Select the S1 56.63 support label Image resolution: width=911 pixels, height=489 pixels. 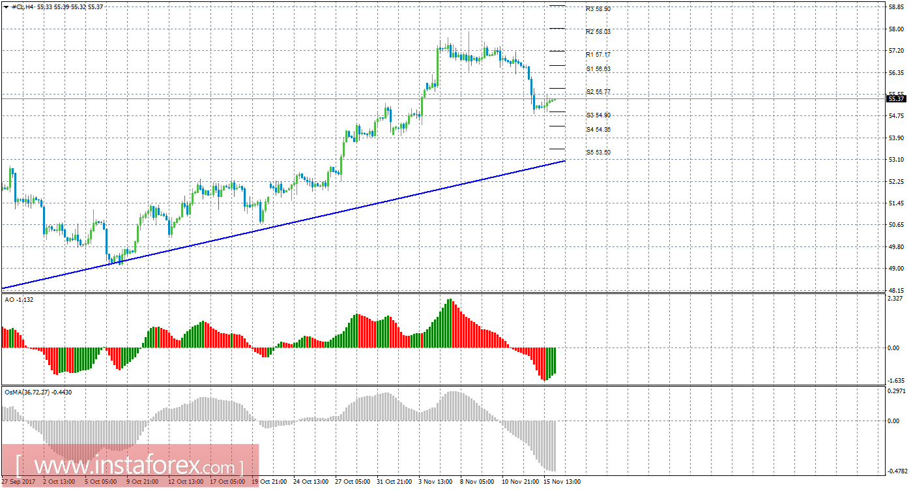[598, 68]
